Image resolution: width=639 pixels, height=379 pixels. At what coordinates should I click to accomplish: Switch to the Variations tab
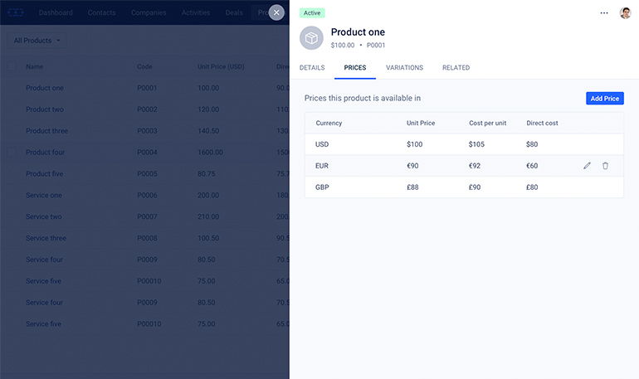(404, 67)
